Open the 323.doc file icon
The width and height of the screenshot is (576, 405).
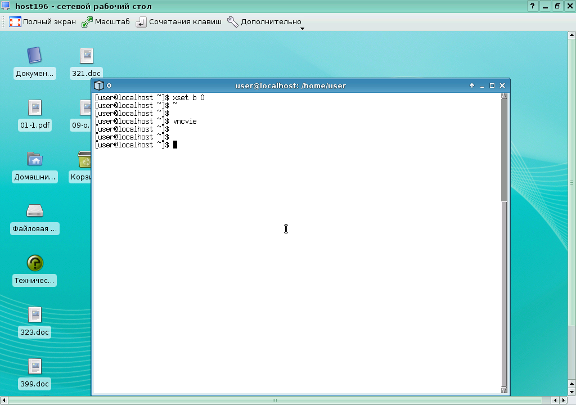(x=35, y=314)
